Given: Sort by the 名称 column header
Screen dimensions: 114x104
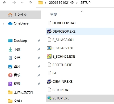Looking at the screenshot, I should 54,14.
